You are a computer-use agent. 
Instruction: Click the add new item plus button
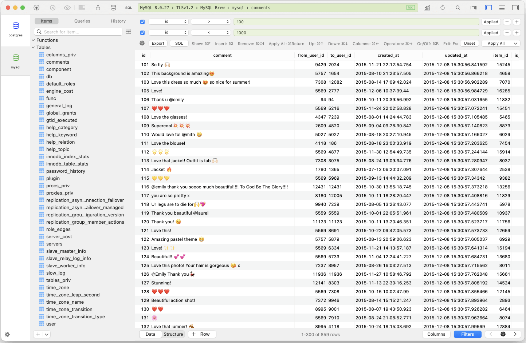[x=38, y=334]
